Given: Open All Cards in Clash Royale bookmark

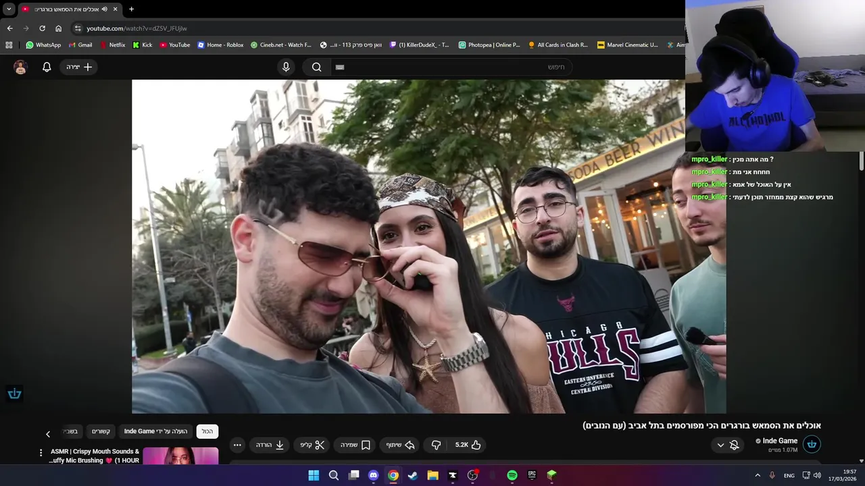Looking at the screenshot, I should [x=558, y=45].
